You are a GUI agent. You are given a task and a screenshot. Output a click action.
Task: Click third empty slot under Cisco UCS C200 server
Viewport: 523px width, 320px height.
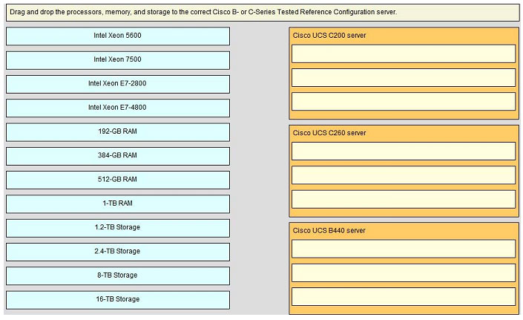point(404,102)
